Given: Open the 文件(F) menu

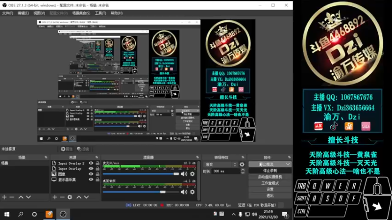Looking at the screenshot, I should pyautogui.click(x=7, y=13).
